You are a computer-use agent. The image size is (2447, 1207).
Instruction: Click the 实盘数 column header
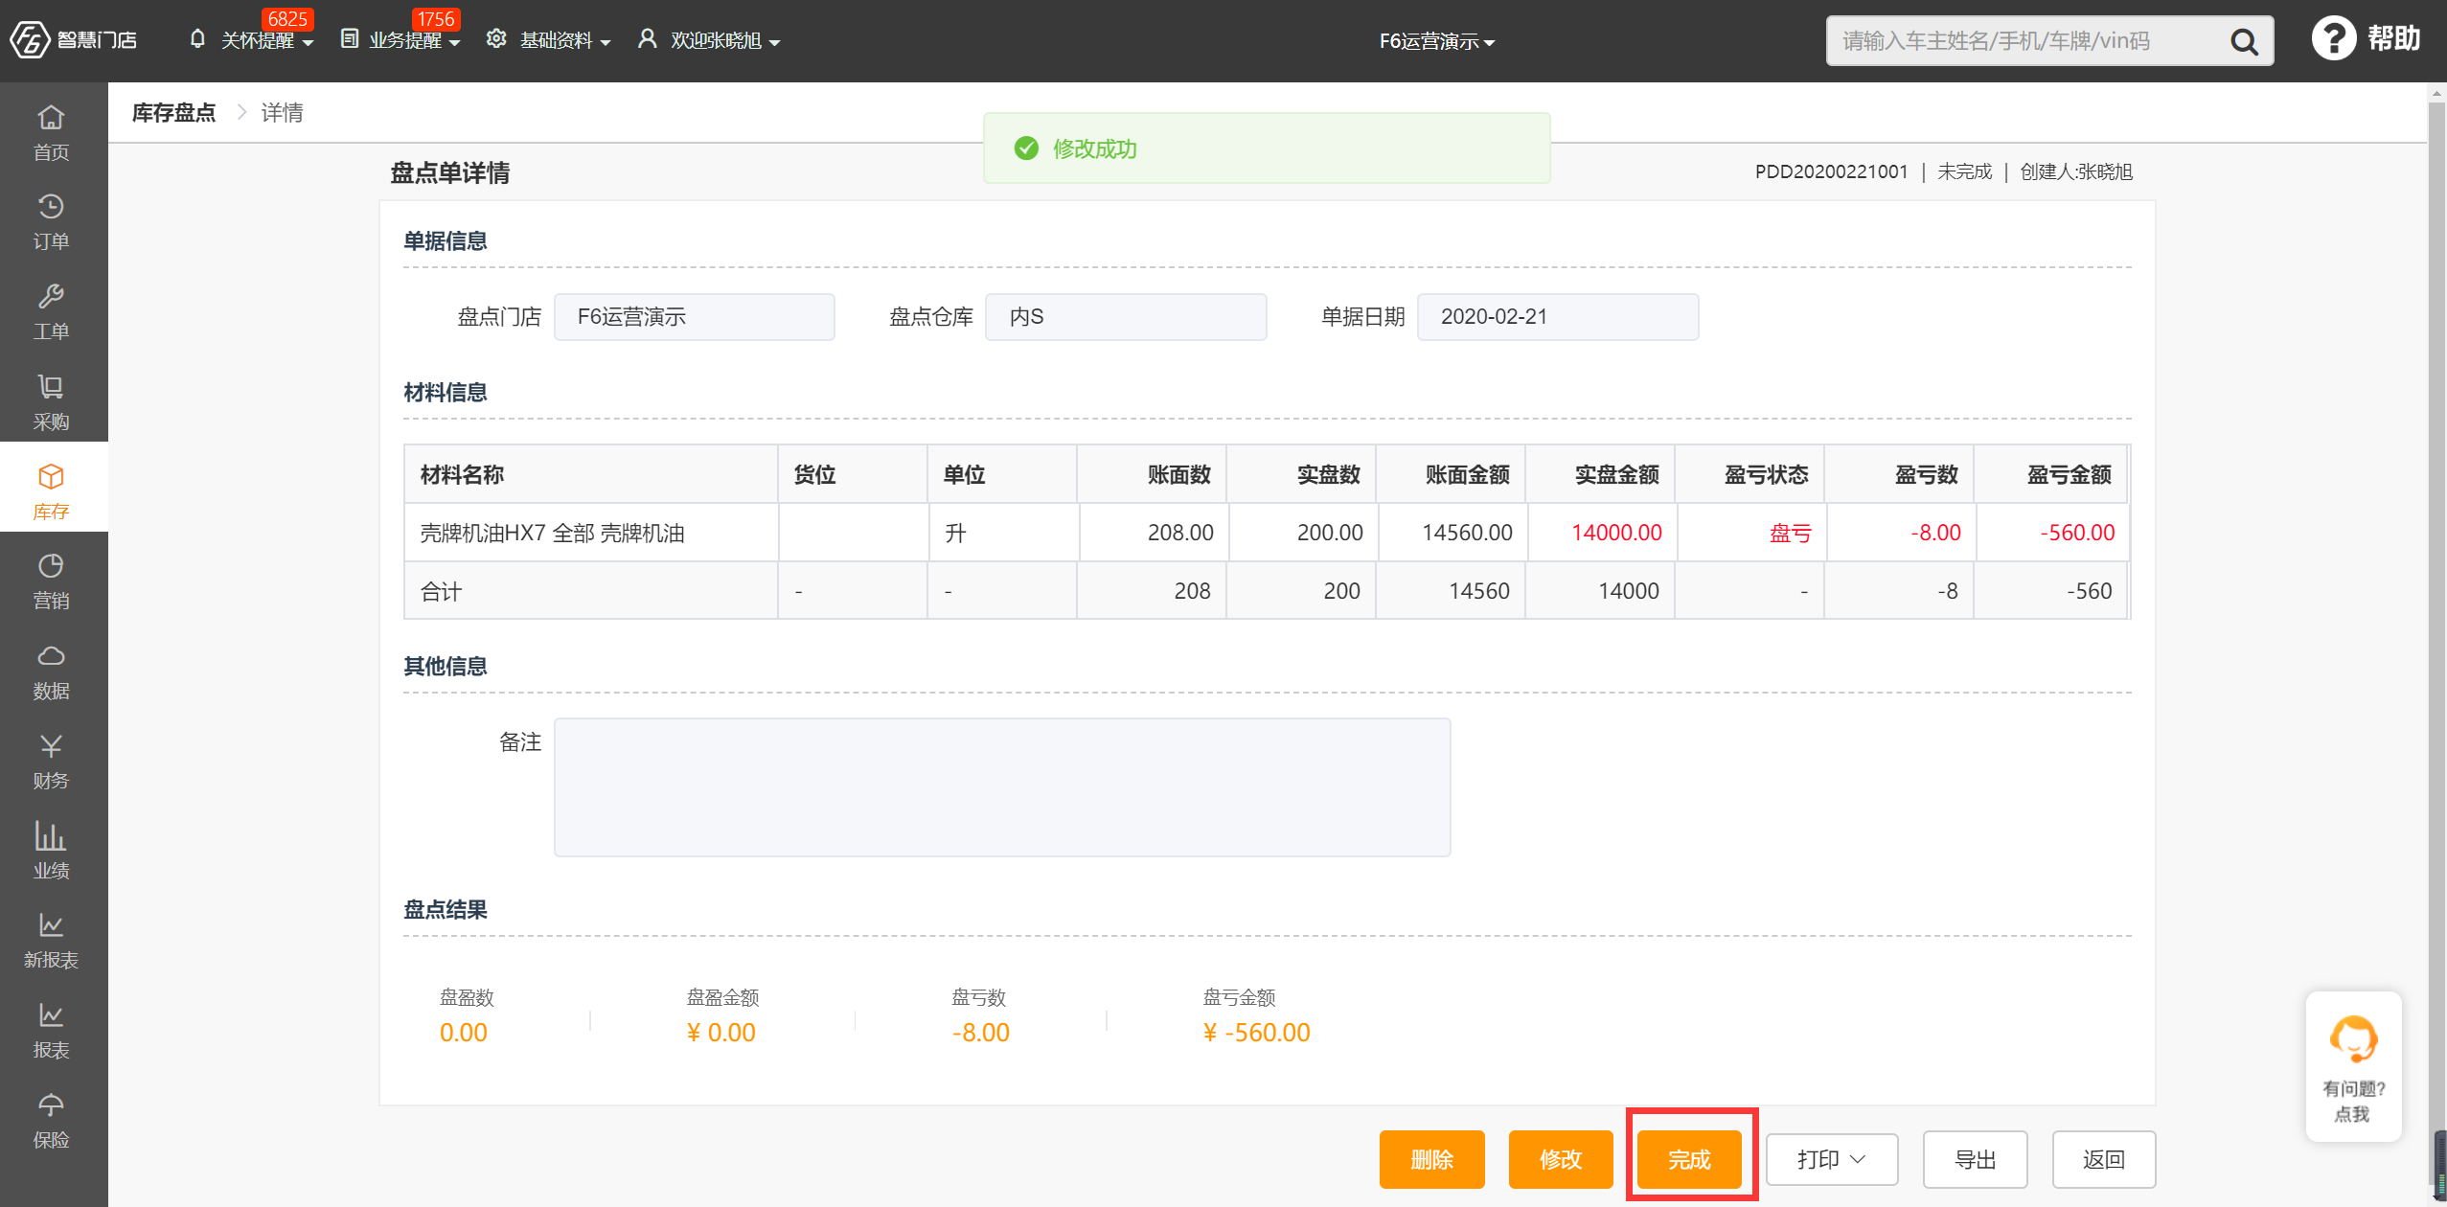[1302, 474]
